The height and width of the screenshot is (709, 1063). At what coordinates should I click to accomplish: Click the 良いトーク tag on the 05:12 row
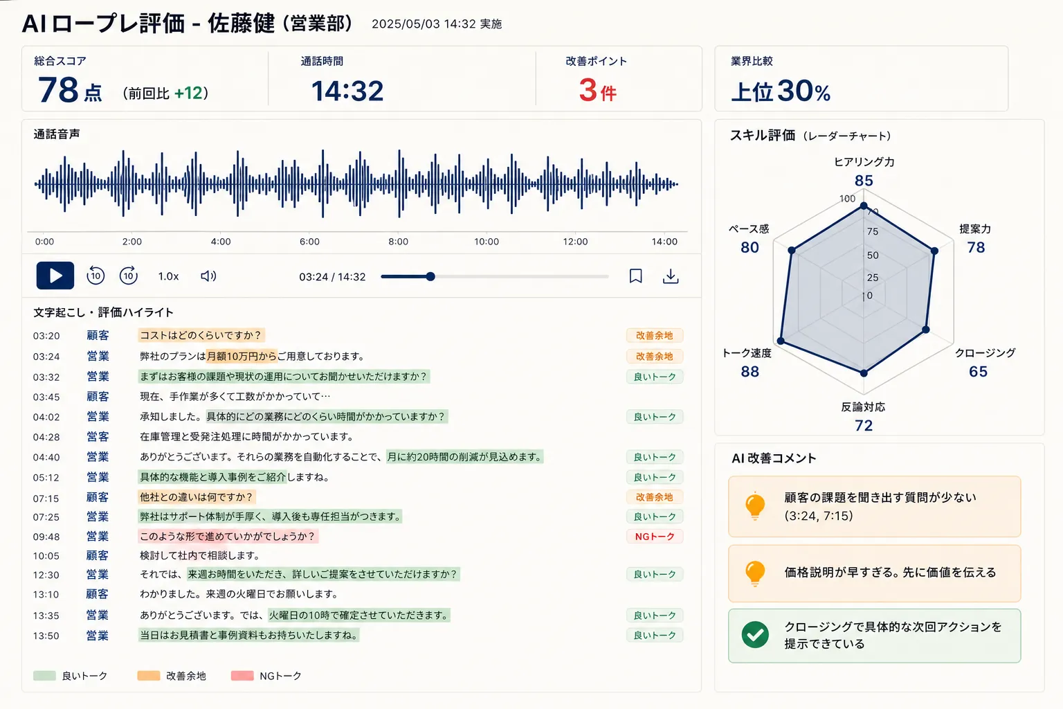[x=655, y=477]
